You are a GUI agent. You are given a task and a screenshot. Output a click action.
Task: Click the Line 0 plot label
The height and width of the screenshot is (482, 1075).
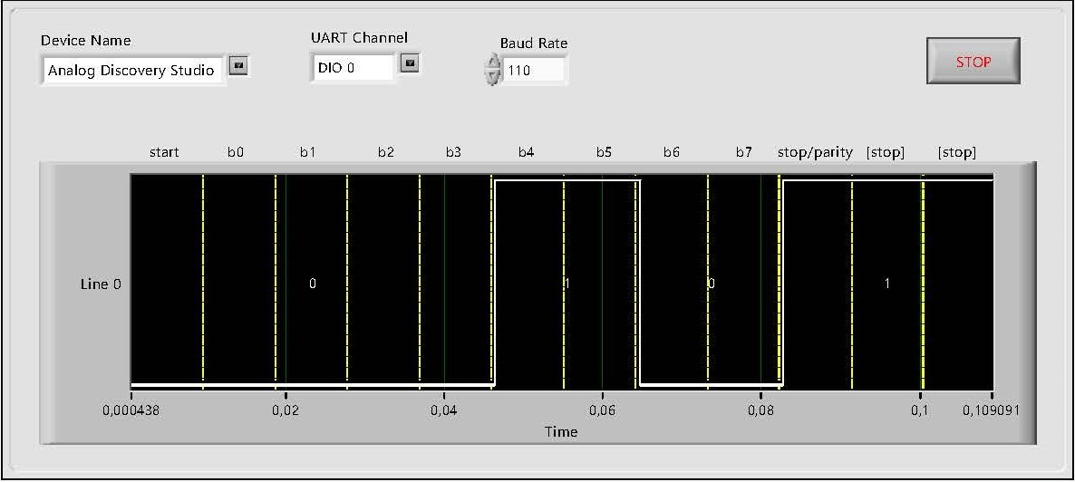[x=101, y=284]
